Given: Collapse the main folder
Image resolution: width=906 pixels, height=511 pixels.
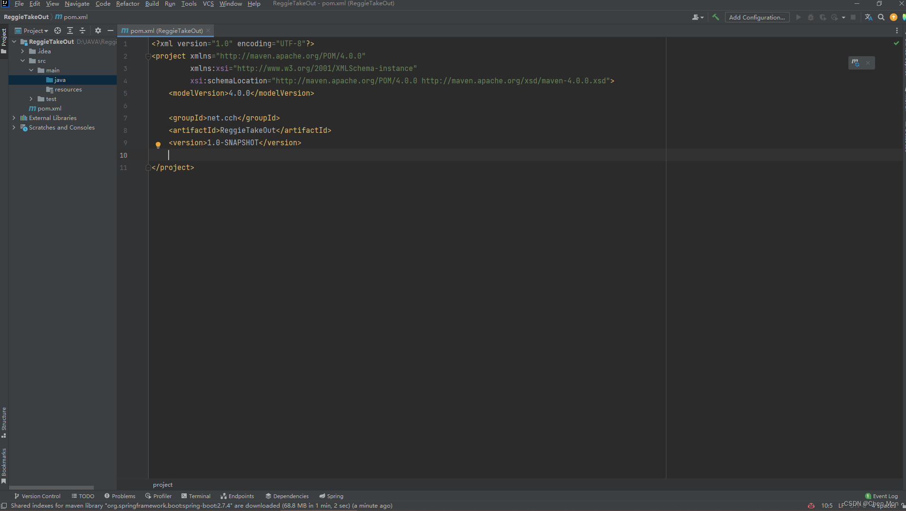Looking at the screenshot, I should pos(31,70).
